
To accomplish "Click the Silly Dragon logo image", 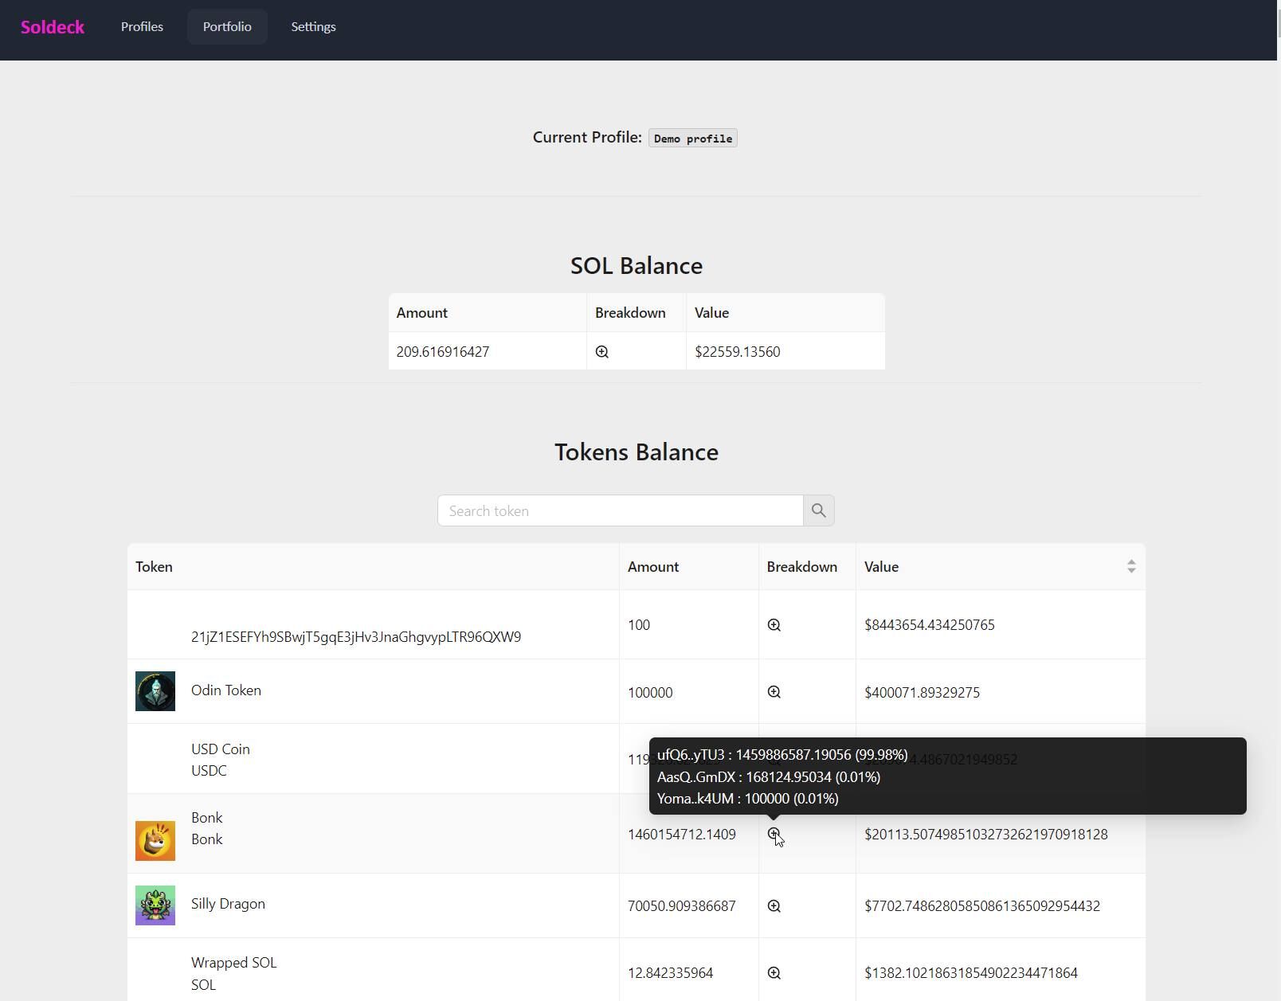I will (155, 905).
